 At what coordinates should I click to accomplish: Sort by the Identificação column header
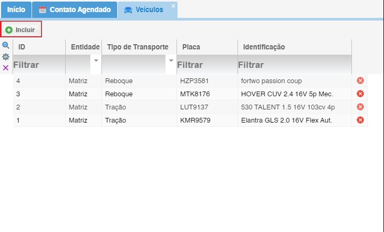pyautogui.click(x=264, y=47)
